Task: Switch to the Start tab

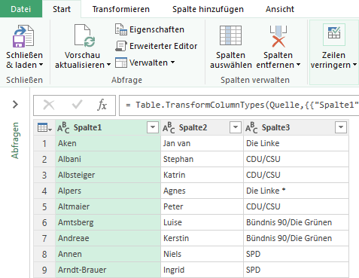Action: (x=62, y=9)
